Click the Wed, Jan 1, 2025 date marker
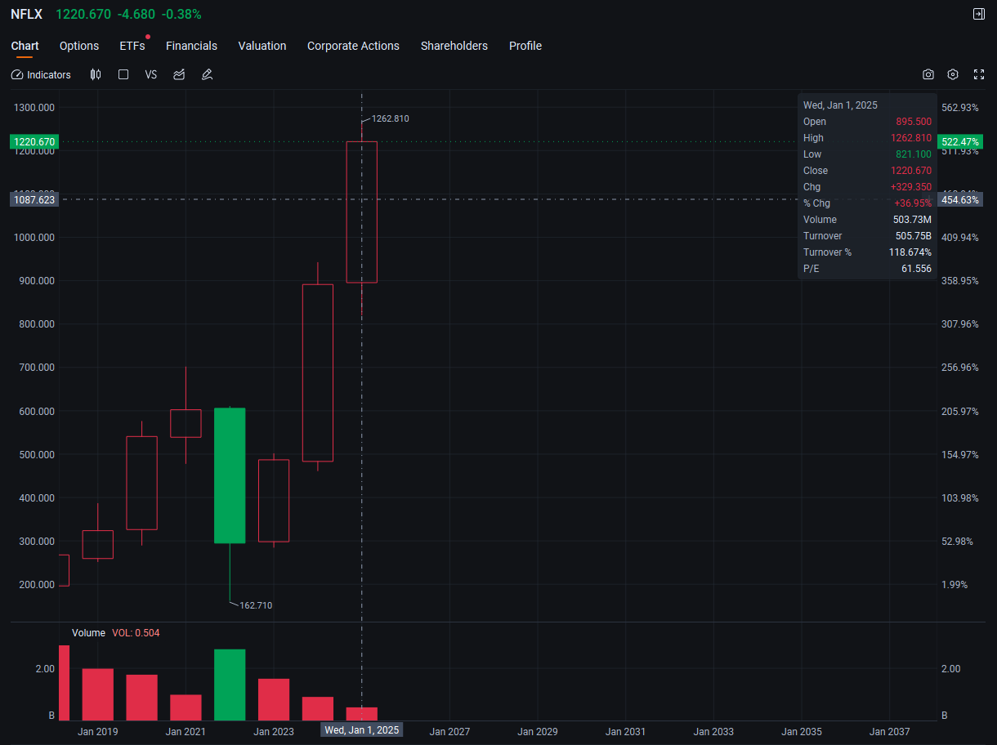 coord(361,729)
